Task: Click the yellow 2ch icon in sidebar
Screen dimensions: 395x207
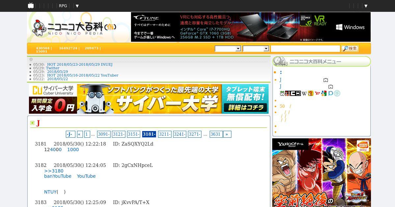Action: coord(310,93)
